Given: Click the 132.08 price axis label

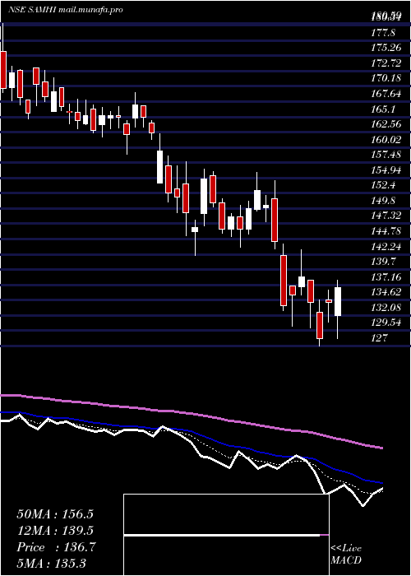Looking at the screenshot, I should pos(386,307).
